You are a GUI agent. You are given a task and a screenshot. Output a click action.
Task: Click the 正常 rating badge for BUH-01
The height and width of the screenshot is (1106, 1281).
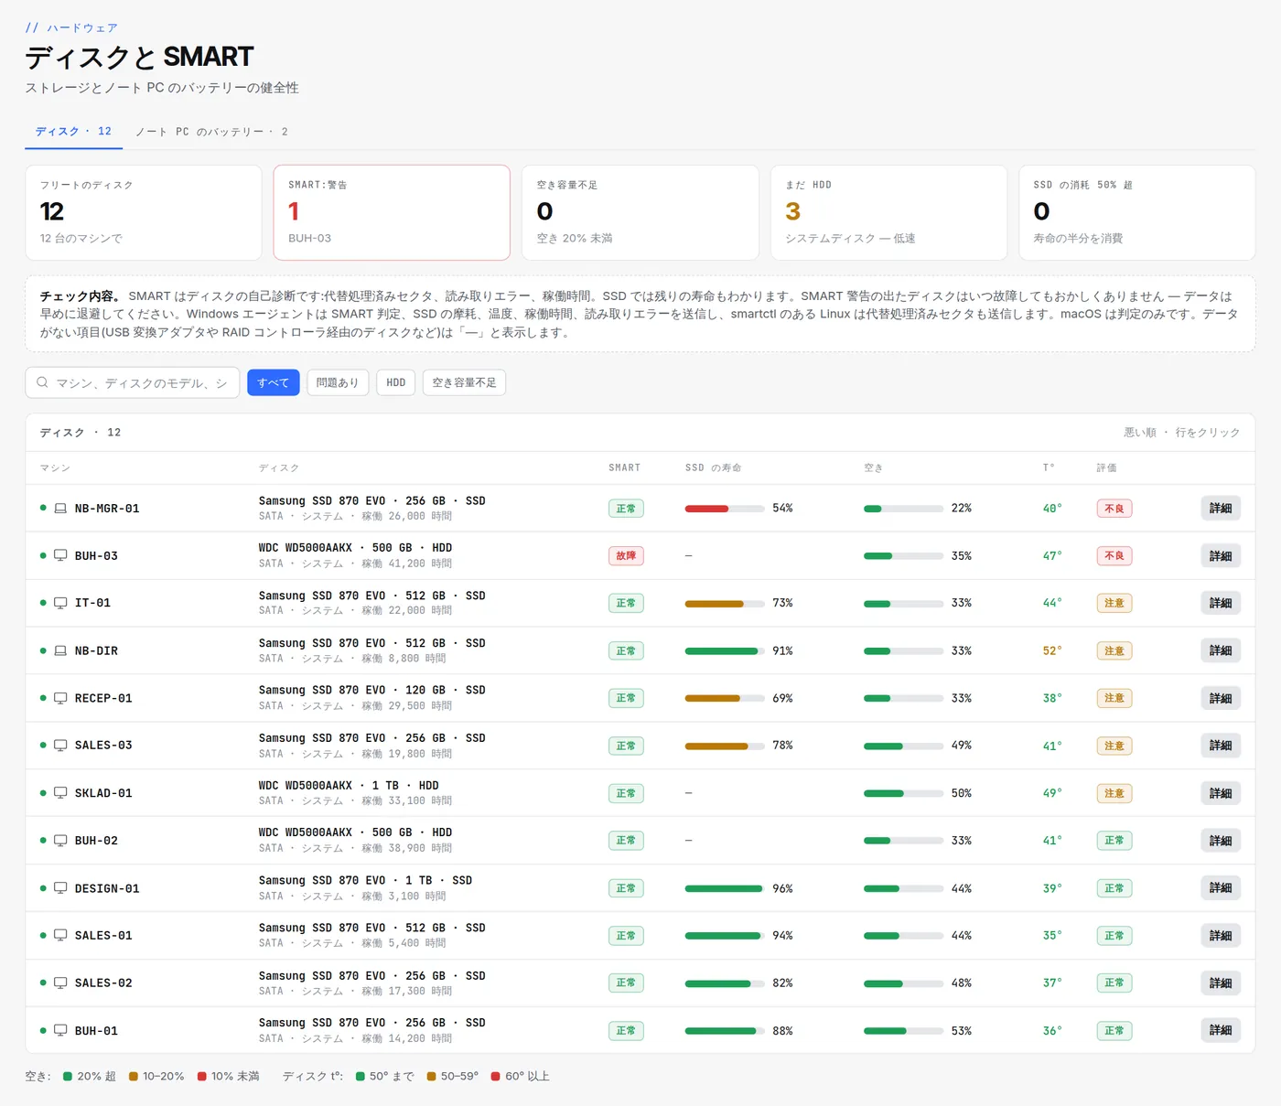click(x=1114, y=1031)
